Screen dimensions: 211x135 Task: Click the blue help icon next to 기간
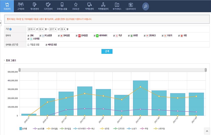click(x=11, y=29)
